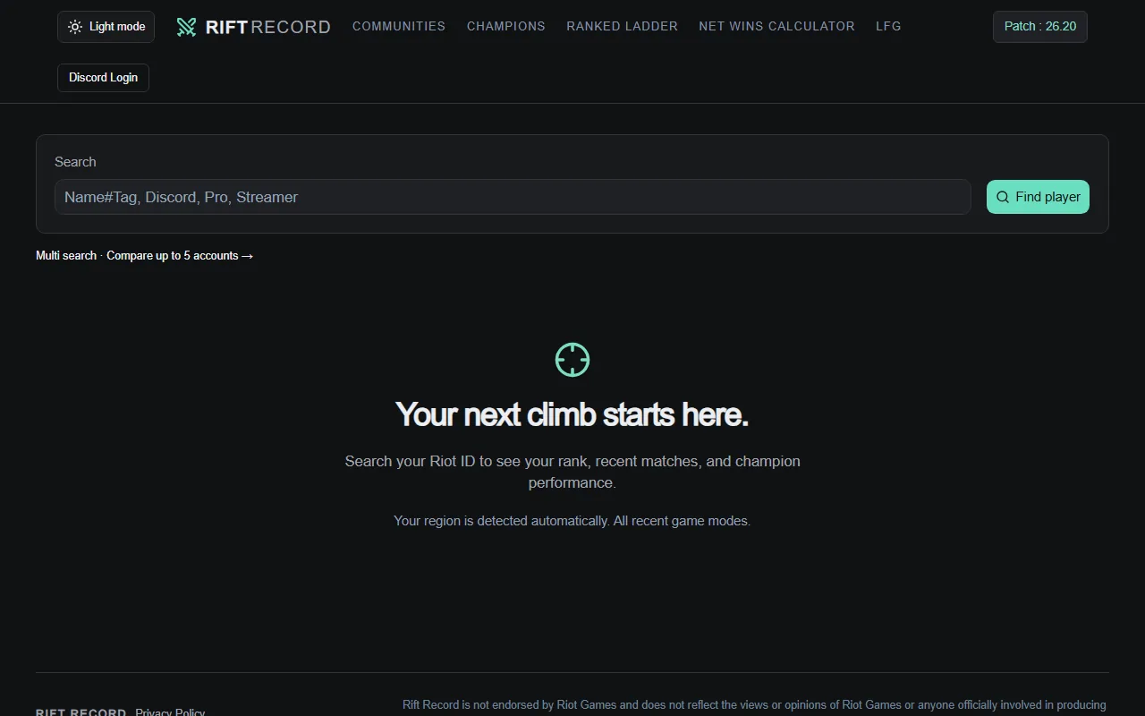Open the Ranked Ladder page
This screenshot has width=1145, height=716.
tap(622, 26)
